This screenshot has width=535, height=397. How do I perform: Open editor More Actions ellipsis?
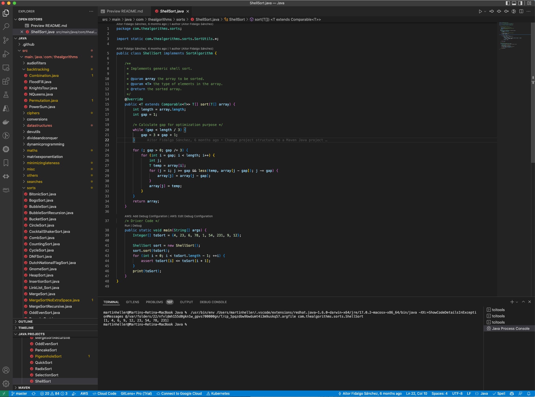528,11
